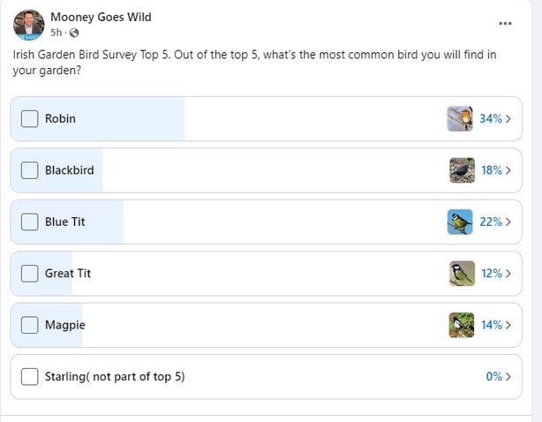Select the Blue Tit checkbox

[29, 222]
